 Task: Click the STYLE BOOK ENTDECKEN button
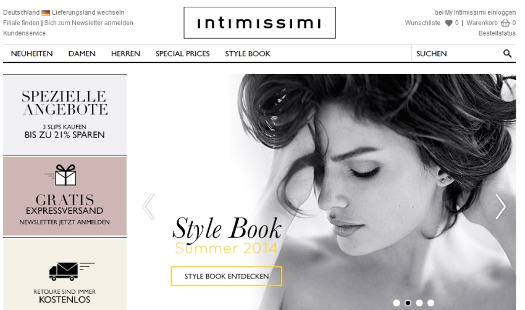tap(226, 277)
